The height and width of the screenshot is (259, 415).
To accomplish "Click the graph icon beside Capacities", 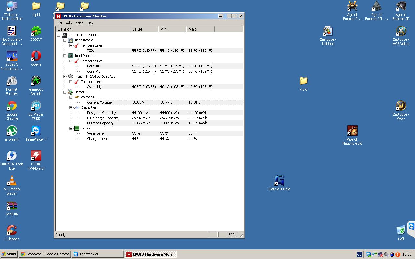I will (77, 107).
